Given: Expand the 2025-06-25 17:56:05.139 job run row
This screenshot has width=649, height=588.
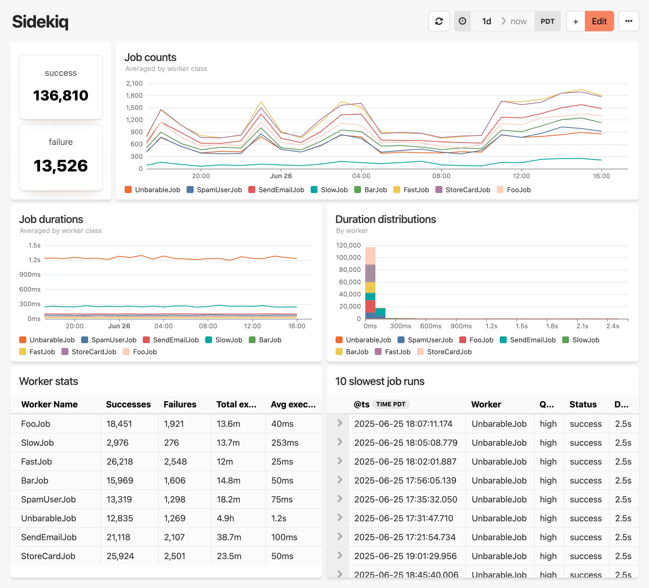Looking at the screenshot, I should click(340, 480).
